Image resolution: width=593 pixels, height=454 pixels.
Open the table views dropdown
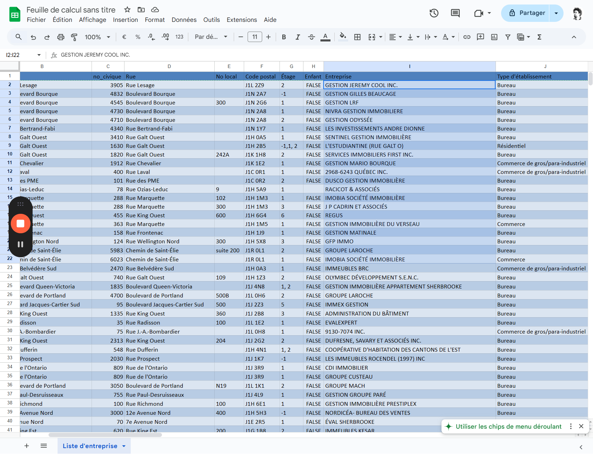(523, 37)
